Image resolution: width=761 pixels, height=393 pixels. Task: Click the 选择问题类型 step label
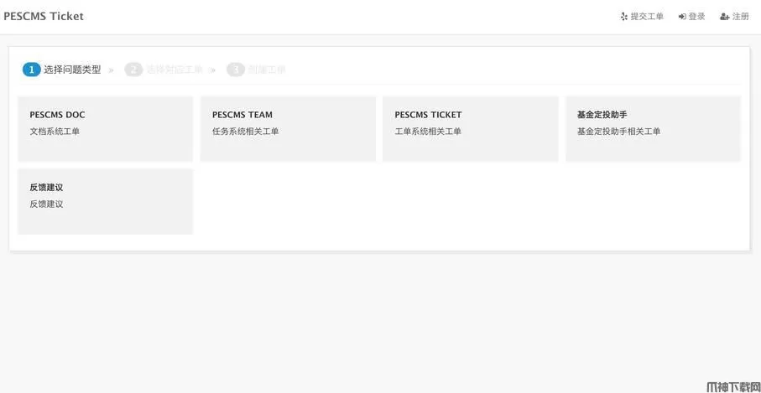click(x=72, y=70)
